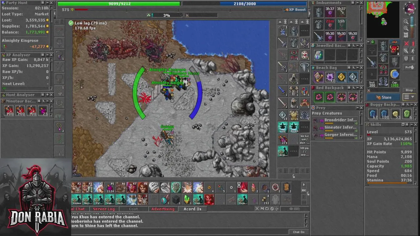Switch to the Loot chat tab
The image size is (420, 236).
tap(134, 209)
